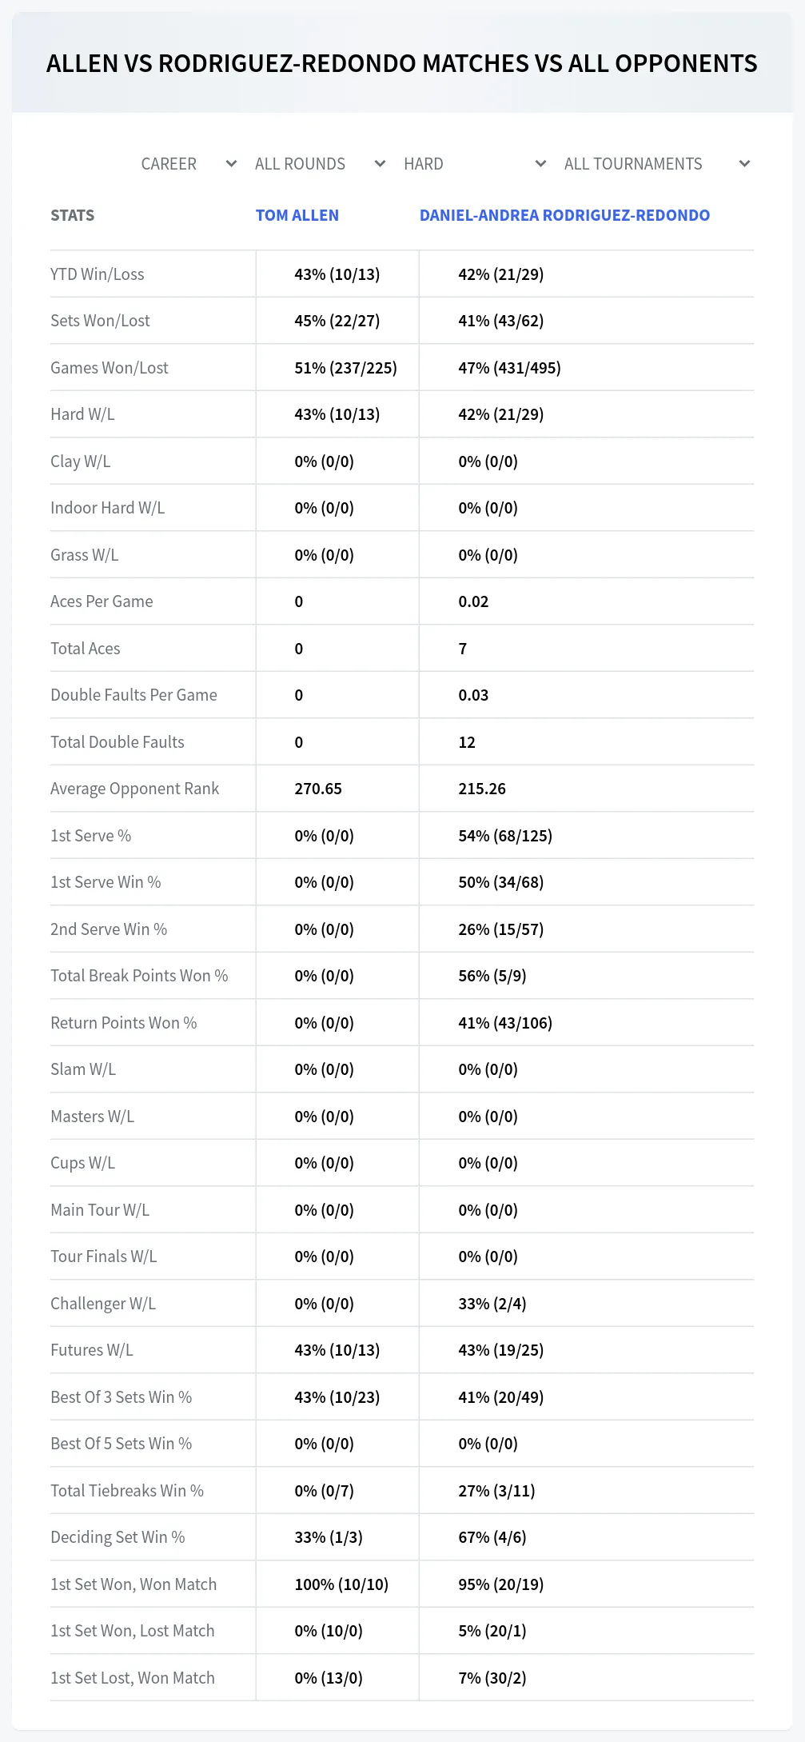Click the chevron arrow next to ALL ROUNDS
The height and width of the screenshot is (1742, 805).
pos(380,164)
